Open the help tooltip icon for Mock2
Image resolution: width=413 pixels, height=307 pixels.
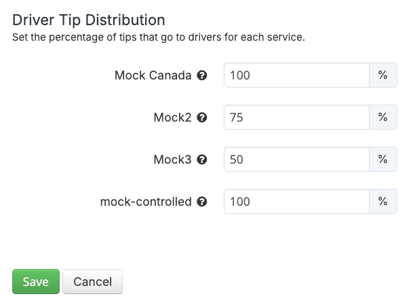(x=201, y=118)
